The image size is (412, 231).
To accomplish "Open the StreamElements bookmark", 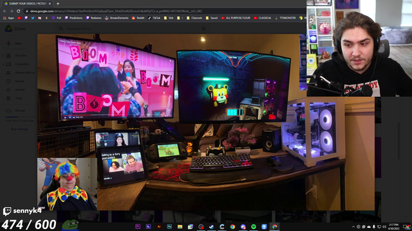I will tap(117, 18).
